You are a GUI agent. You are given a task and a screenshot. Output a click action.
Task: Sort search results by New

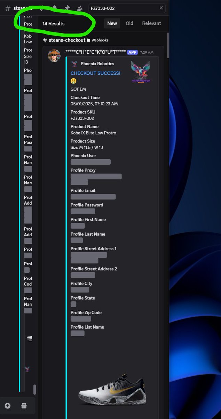(112, 23)
